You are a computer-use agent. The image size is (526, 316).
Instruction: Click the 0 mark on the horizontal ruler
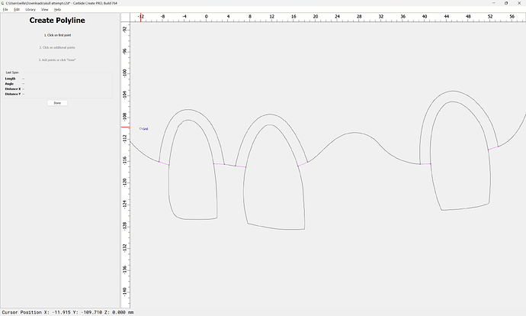click(207, 16)
